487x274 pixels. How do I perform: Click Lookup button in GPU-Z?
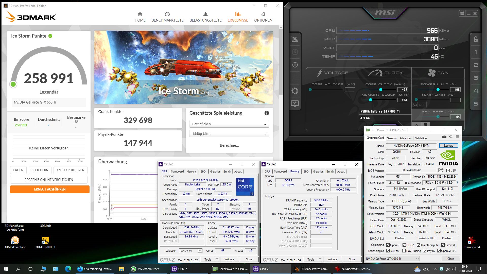point(448,146)
